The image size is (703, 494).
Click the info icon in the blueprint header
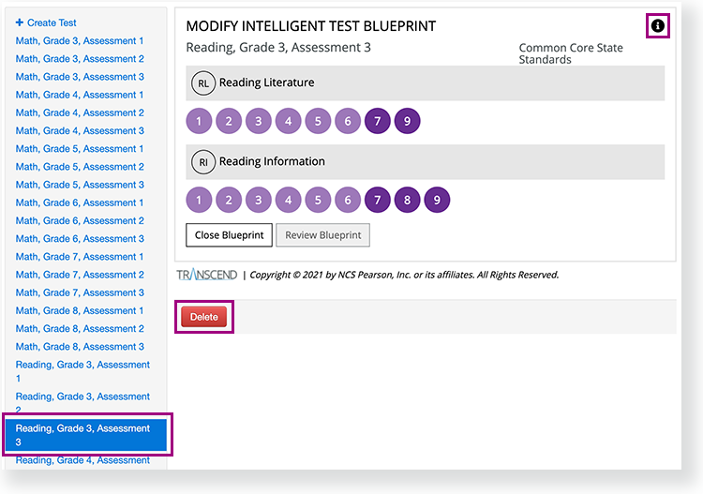[658, 26]
